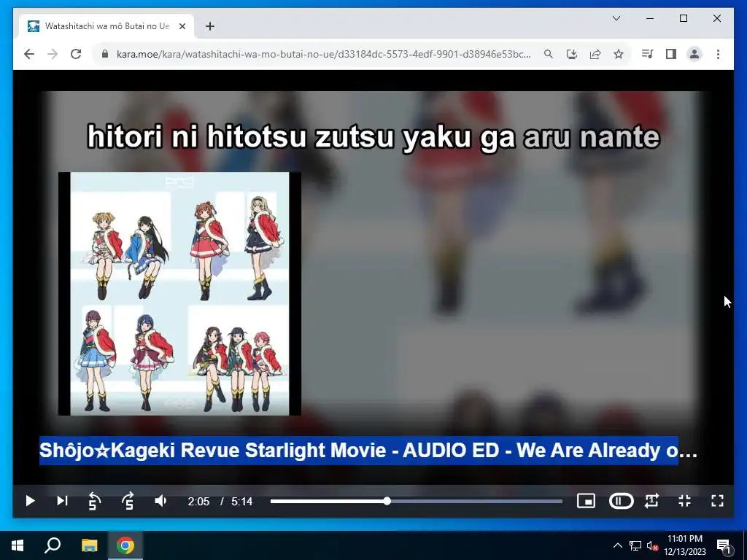Image resolution: width=747 pixels, height=560 pixels.
Task: Click the Chrome taskbar icon
Action: [125, 545]
